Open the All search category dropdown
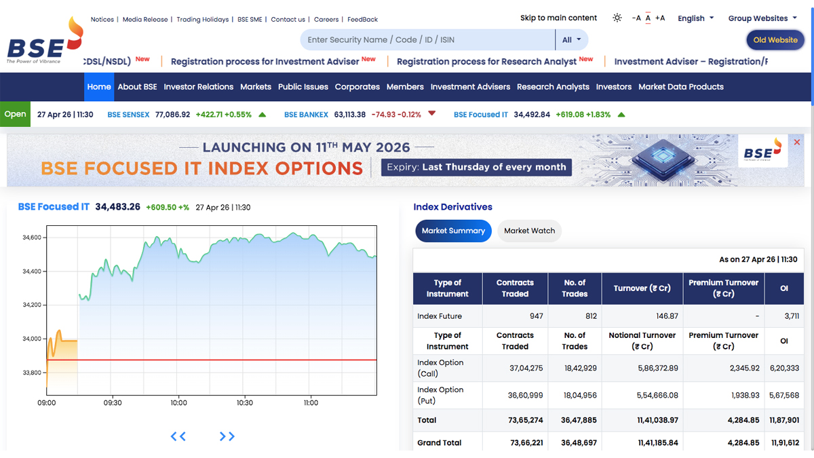 point(571,40)
